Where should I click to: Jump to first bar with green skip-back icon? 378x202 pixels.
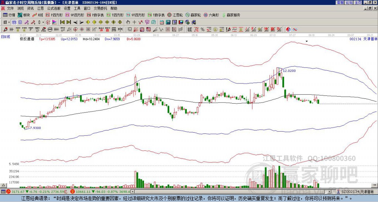[x=62, y=22]
